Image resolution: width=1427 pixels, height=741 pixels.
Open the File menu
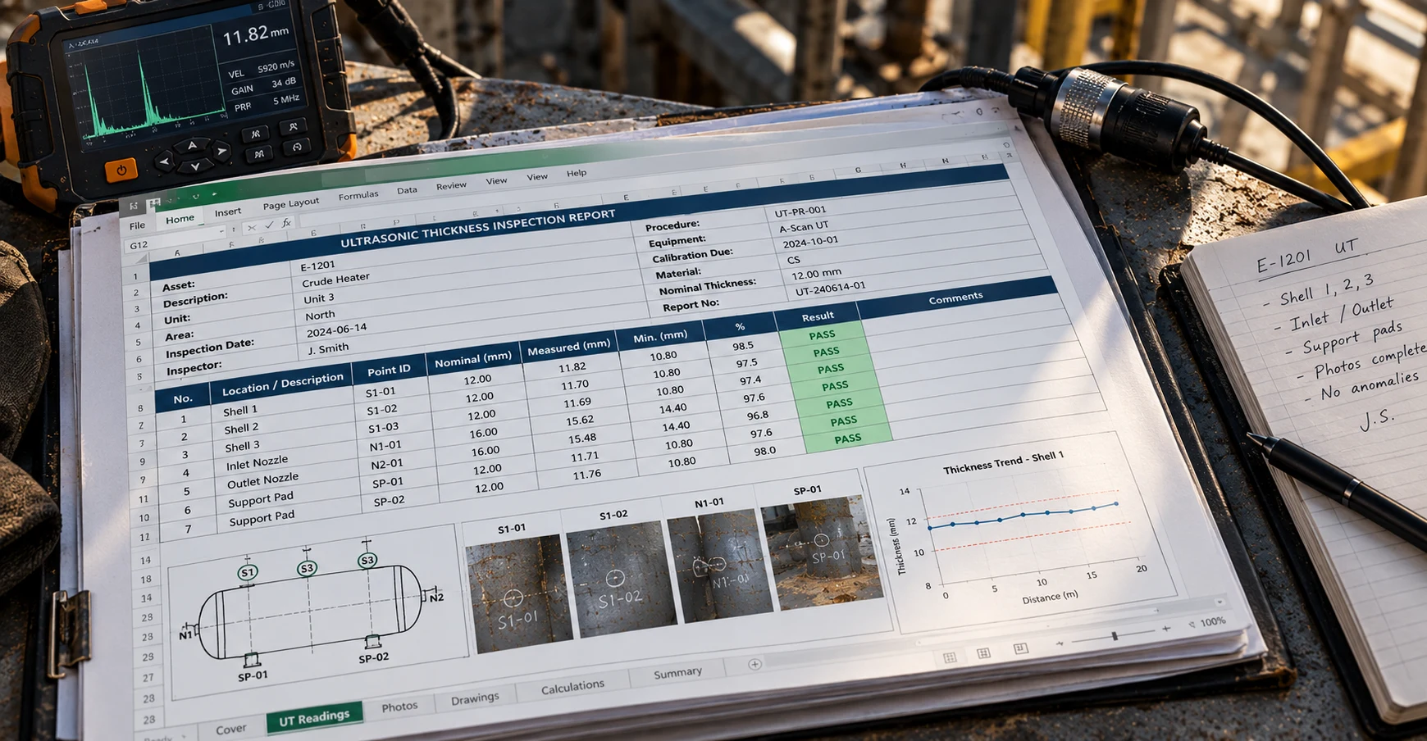click(137, 225)
